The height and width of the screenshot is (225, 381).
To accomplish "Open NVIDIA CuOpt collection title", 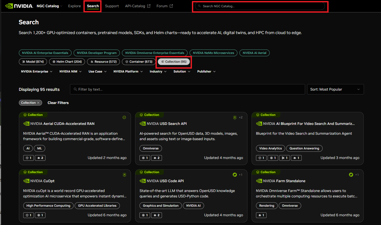I will [42, 181].
